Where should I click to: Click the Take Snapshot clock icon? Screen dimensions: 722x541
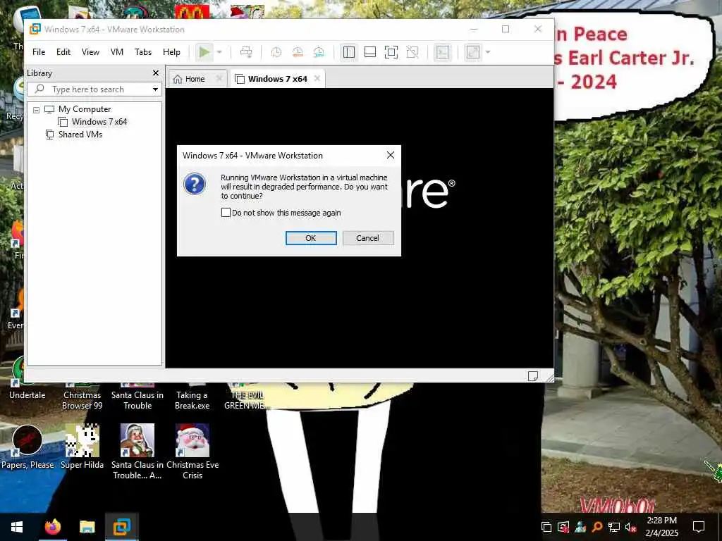click(276, 52)
